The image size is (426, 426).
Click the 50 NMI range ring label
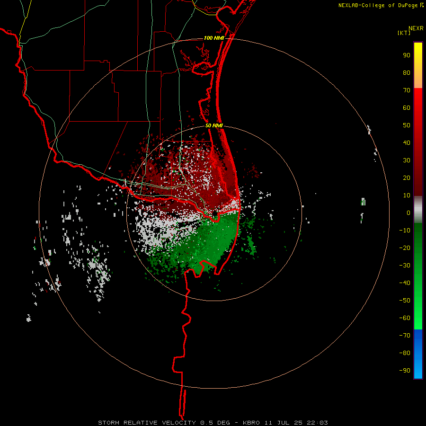click(214, 125)
